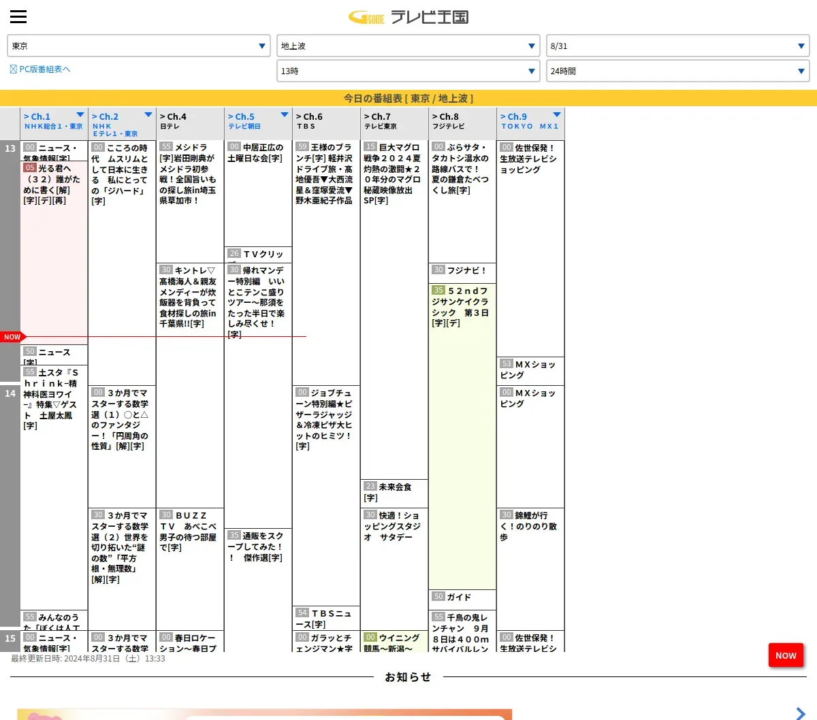Viewport: 817px width, 720px height.
Task: Open フジナビ！ 13:30 program
Action: [462, 273]
